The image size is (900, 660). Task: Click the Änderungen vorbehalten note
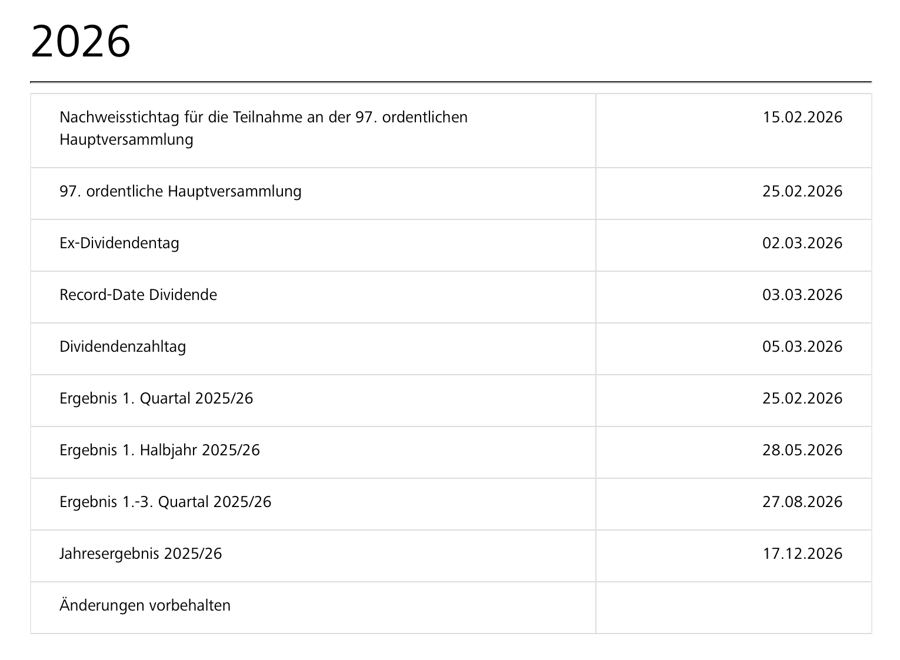pos(145,605)
